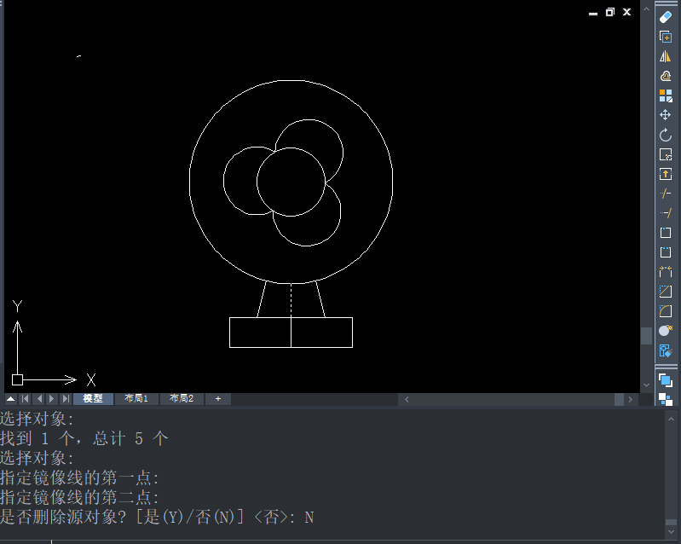Click the dashed center line of the stand
The height and width of the screenshot is (544, 681).
(x=291, y=300)
